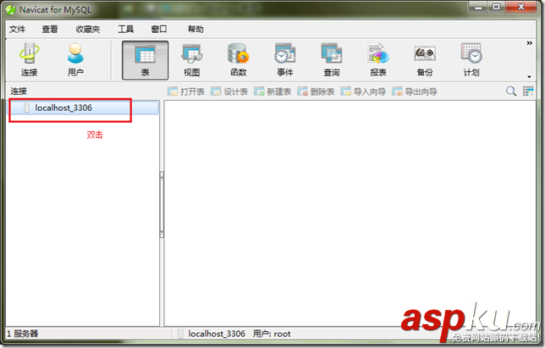Minimize the Navicat for MySQL window
This screenshot has height=348, width=545.
pyautogui.click(x=478, y=7)
